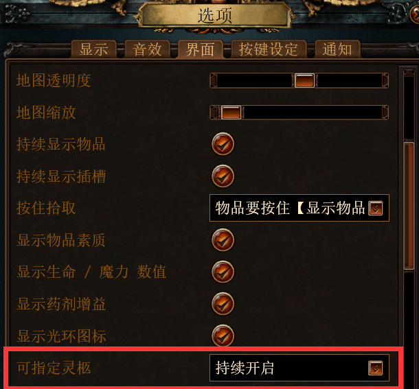Toggle 显示光环图标 checkbox
Screen dimensions: 419x389
[x=223, y=335]
